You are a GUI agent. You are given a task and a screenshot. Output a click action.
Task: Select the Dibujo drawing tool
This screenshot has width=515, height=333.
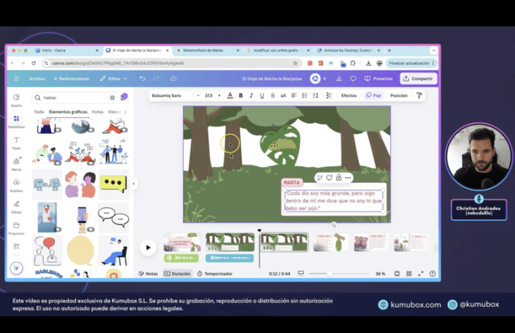(16, 206)
